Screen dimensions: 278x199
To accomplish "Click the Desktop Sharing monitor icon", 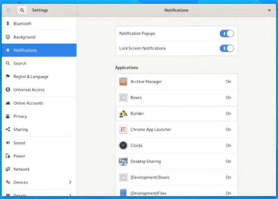I will [123, 161].
